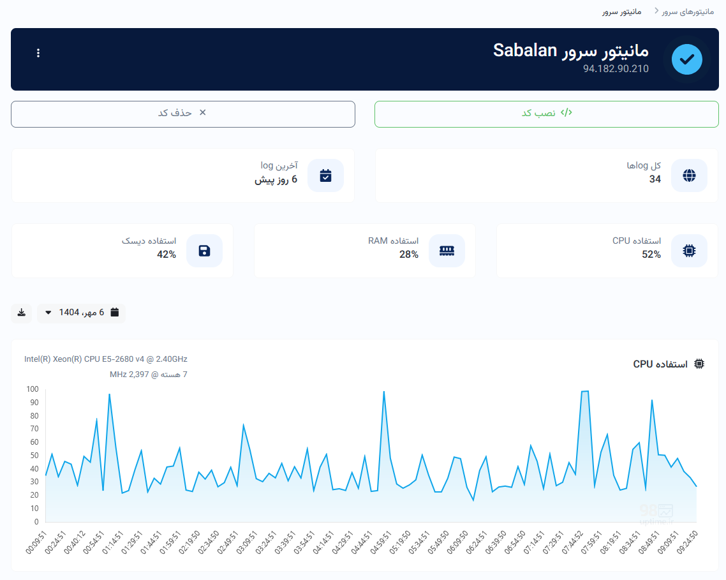
Task: Open the three-dot options menu in header
Action: (x=38, y=53)
